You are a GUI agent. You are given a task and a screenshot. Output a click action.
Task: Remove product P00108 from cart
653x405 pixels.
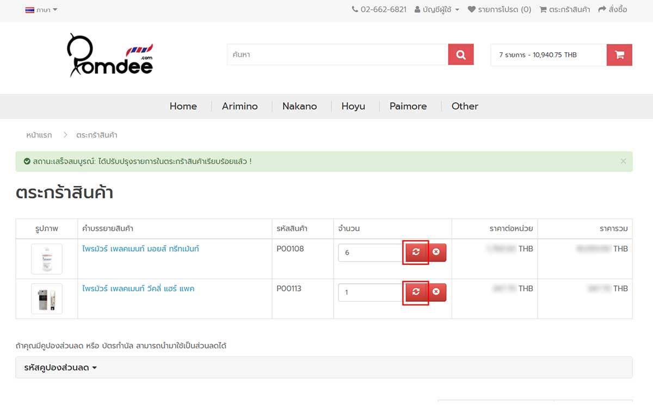(x=436, y=252)
